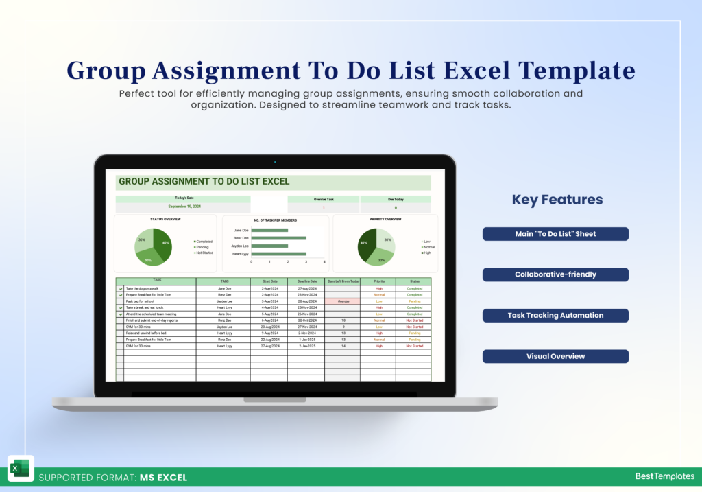Click the Priority Overview pie chart

click(x=376, y=247)
